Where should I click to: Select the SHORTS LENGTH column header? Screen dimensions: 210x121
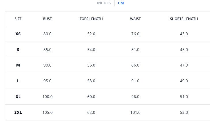pos(184,19)
